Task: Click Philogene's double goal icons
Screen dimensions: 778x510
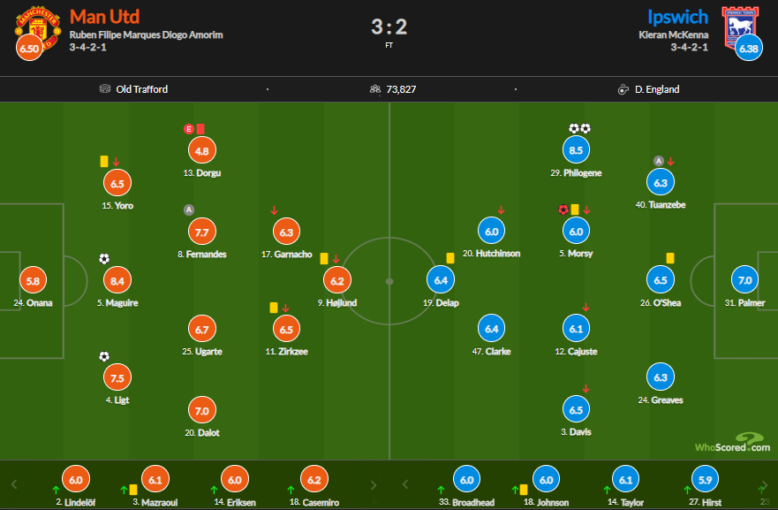Action: click(x=579, y=129)
